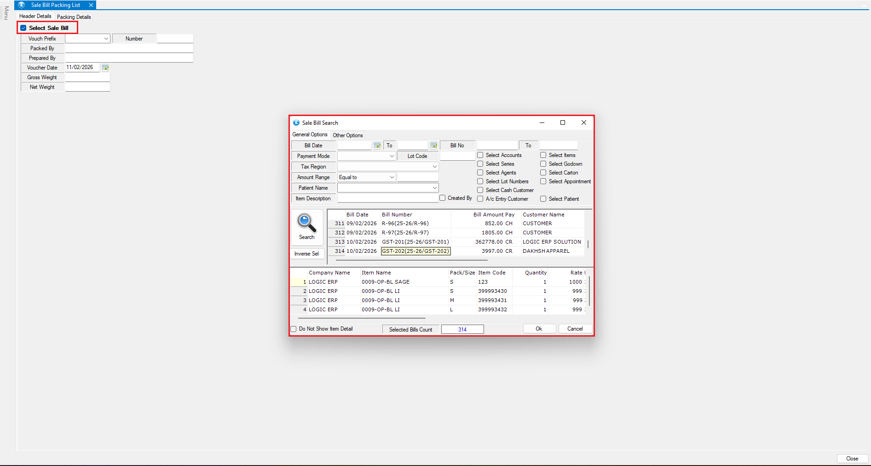Screen dimensions: 871x466
Task: Maximize the Sale Bill Search dialog
Action: tap(562, 122)
